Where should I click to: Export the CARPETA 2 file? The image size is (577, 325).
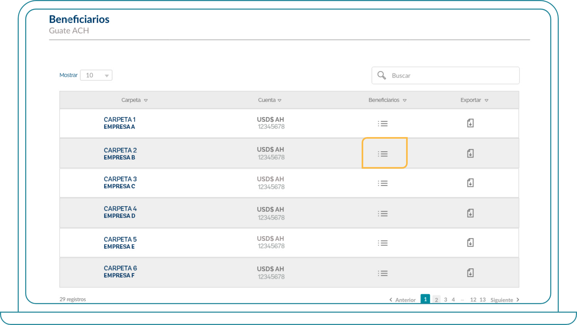[x=470, y=153]
